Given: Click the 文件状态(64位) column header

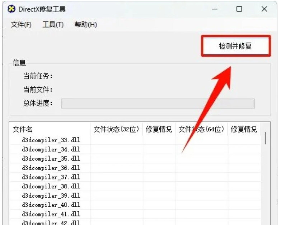Looking at the screenshot, I should coord(201,129).
